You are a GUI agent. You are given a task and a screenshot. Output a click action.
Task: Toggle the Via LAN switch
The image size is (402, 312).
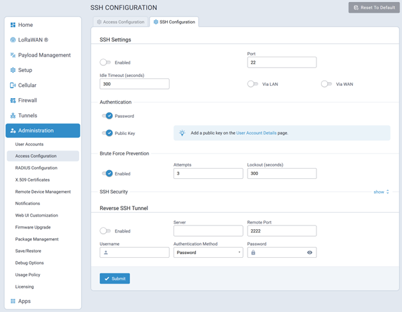click(x=253, y=84)
